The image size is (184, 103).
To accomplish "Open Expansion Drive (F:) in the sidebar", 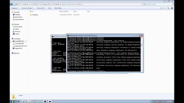I will click(21, 46).
